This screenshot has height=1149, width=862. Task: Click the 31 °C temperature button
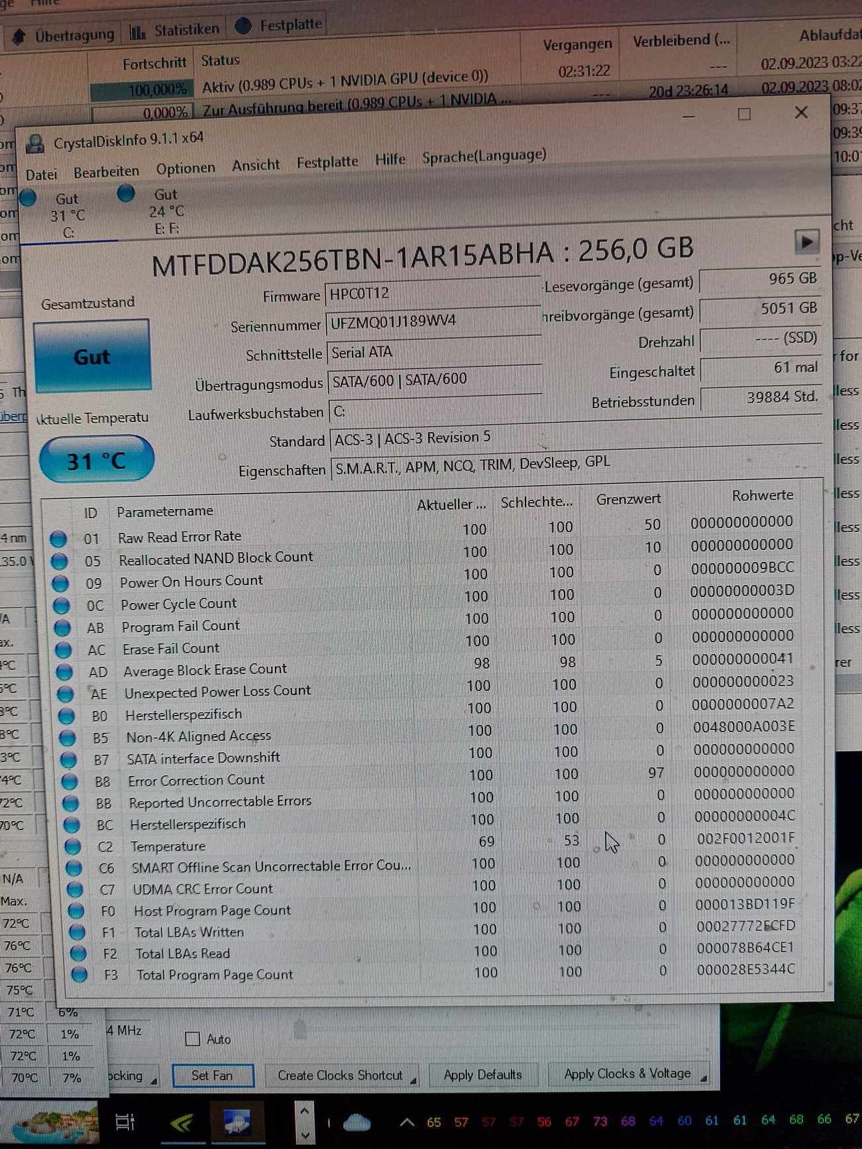click(x=97, y=460)
